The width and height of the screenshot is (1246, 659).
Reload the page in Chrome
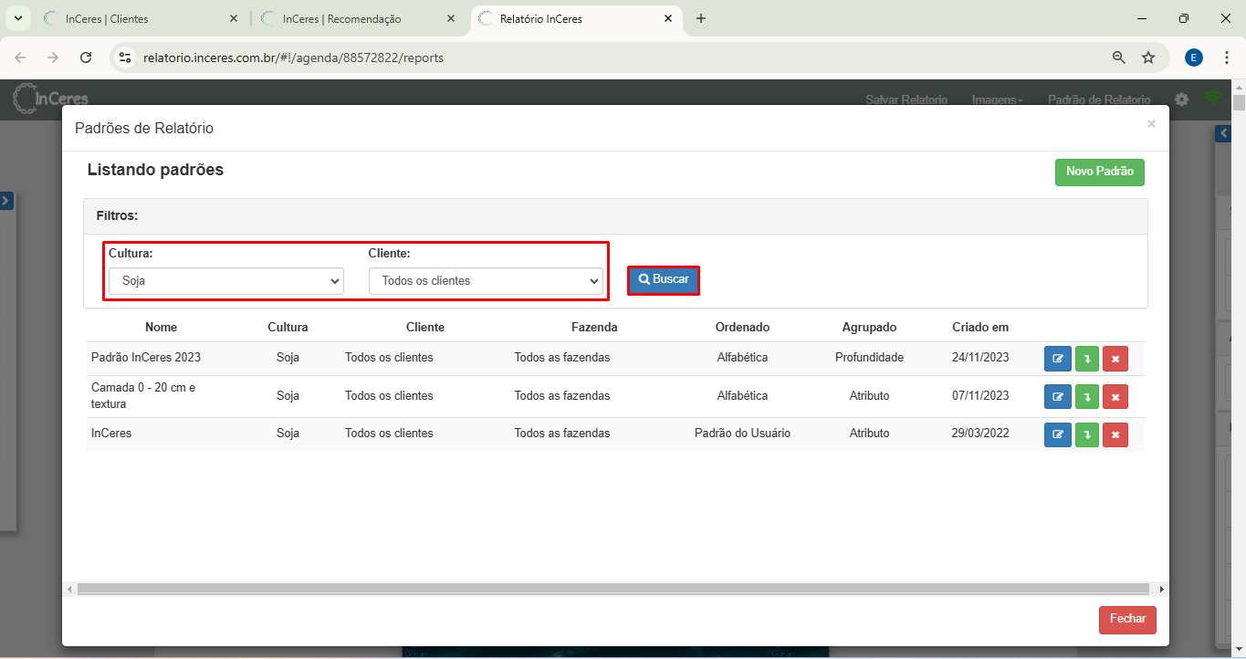coord(86,58)
